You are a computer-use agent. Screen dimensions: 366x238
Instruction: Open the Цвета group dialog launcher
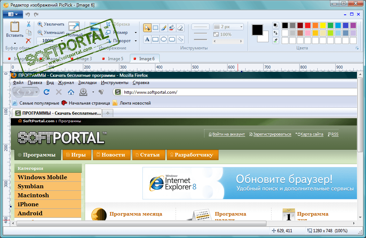pyautogui.click(x=357, y=48)
